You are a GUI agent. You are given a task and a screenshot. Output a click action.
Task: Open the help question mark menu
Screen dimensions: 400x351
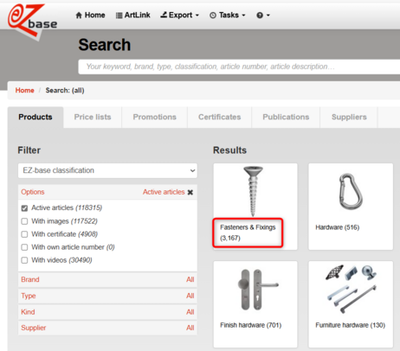point(263,16)
